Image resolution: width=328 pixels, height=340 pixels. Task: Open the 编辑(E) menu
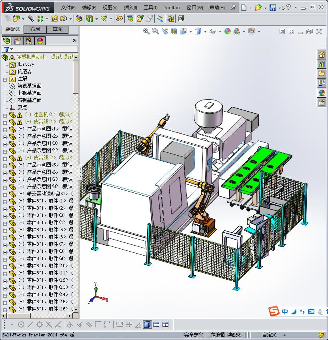pos(89,8)
